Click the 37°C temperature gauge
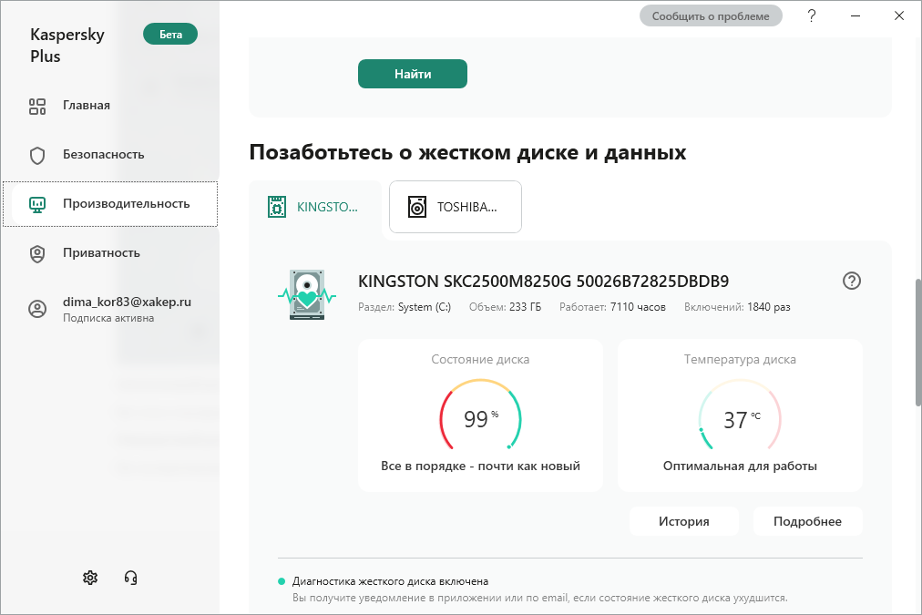Screen dimensions: 922x615 click(740, 415)
